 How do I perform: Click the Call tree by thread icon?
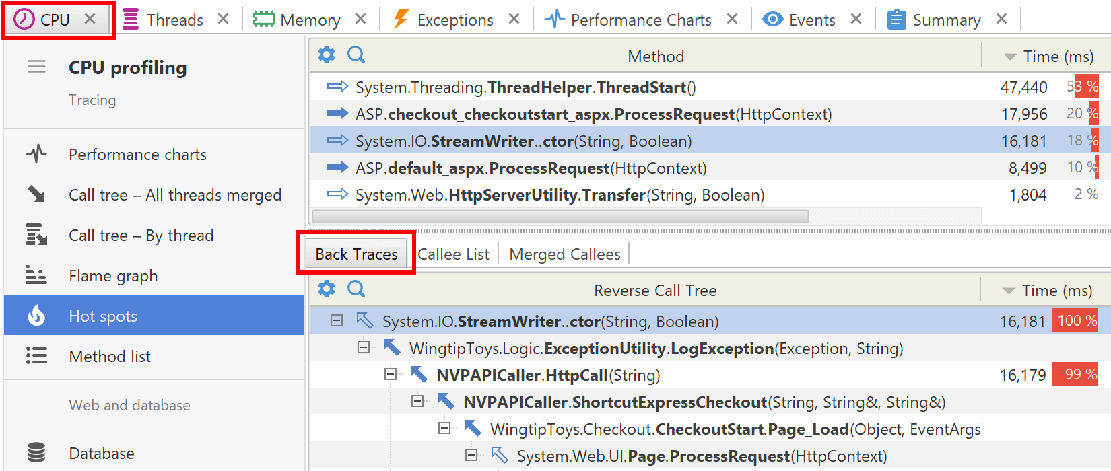36,235
